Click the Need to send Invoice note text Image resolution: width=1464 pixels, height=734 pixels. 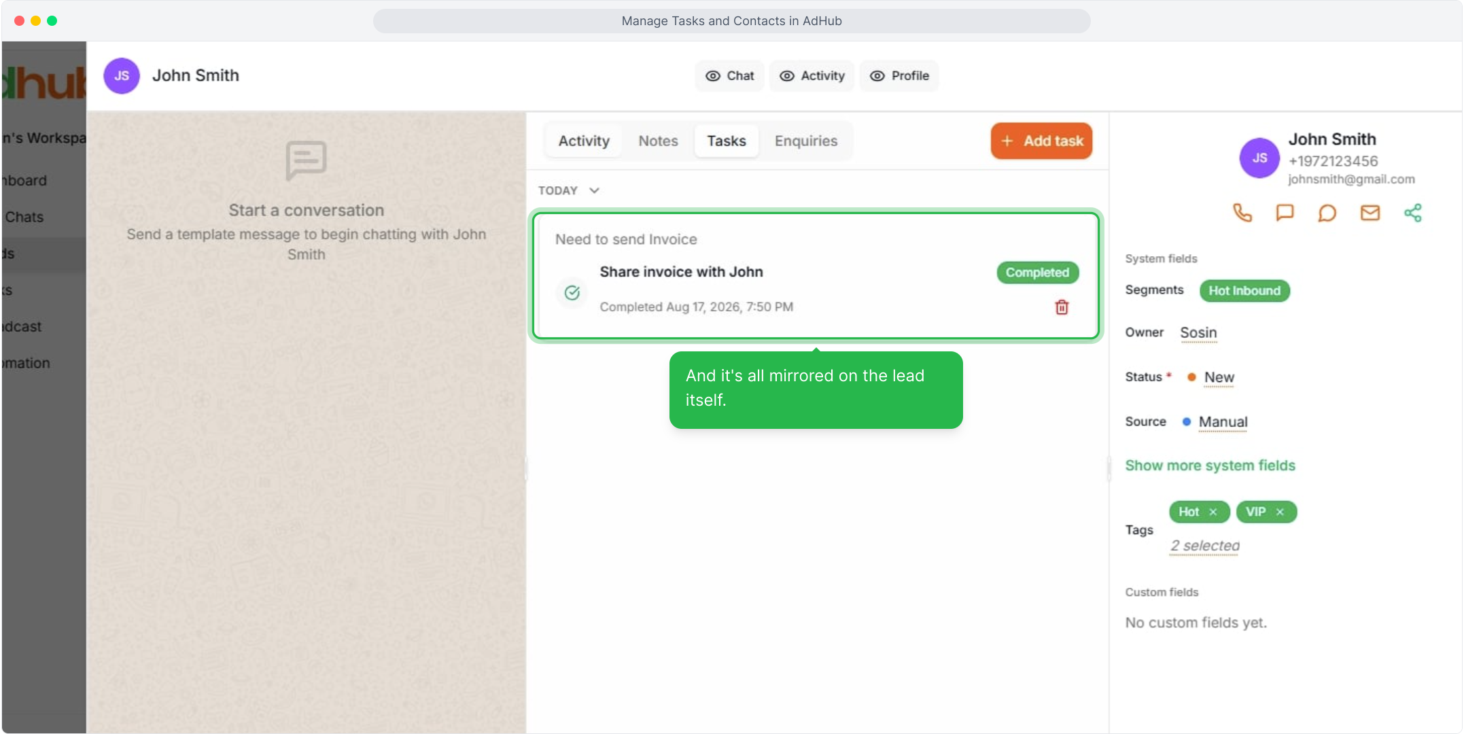[x=626, y=239]
